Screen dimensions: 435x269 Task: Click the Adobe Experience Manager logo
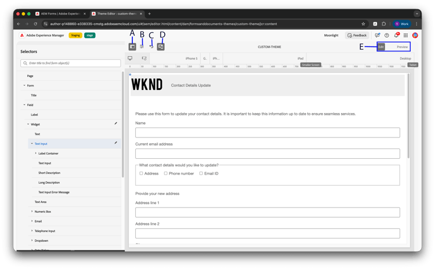tap(22, 35)
